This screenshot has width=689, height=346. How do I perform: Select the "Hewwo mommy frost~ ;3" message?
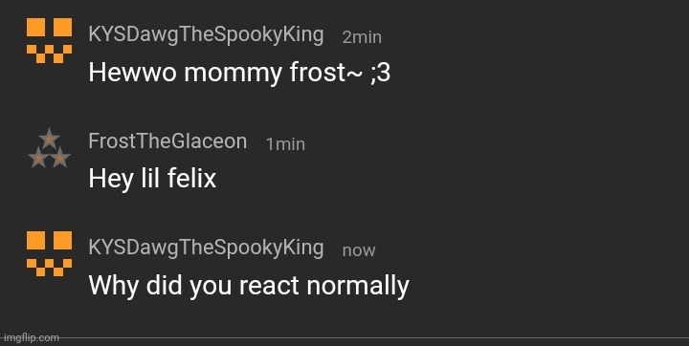coord(239,73)
